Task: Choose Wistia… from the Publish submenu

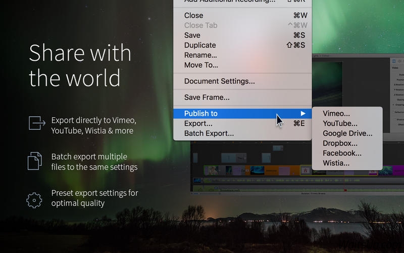Action: click(x=347, y=163)
